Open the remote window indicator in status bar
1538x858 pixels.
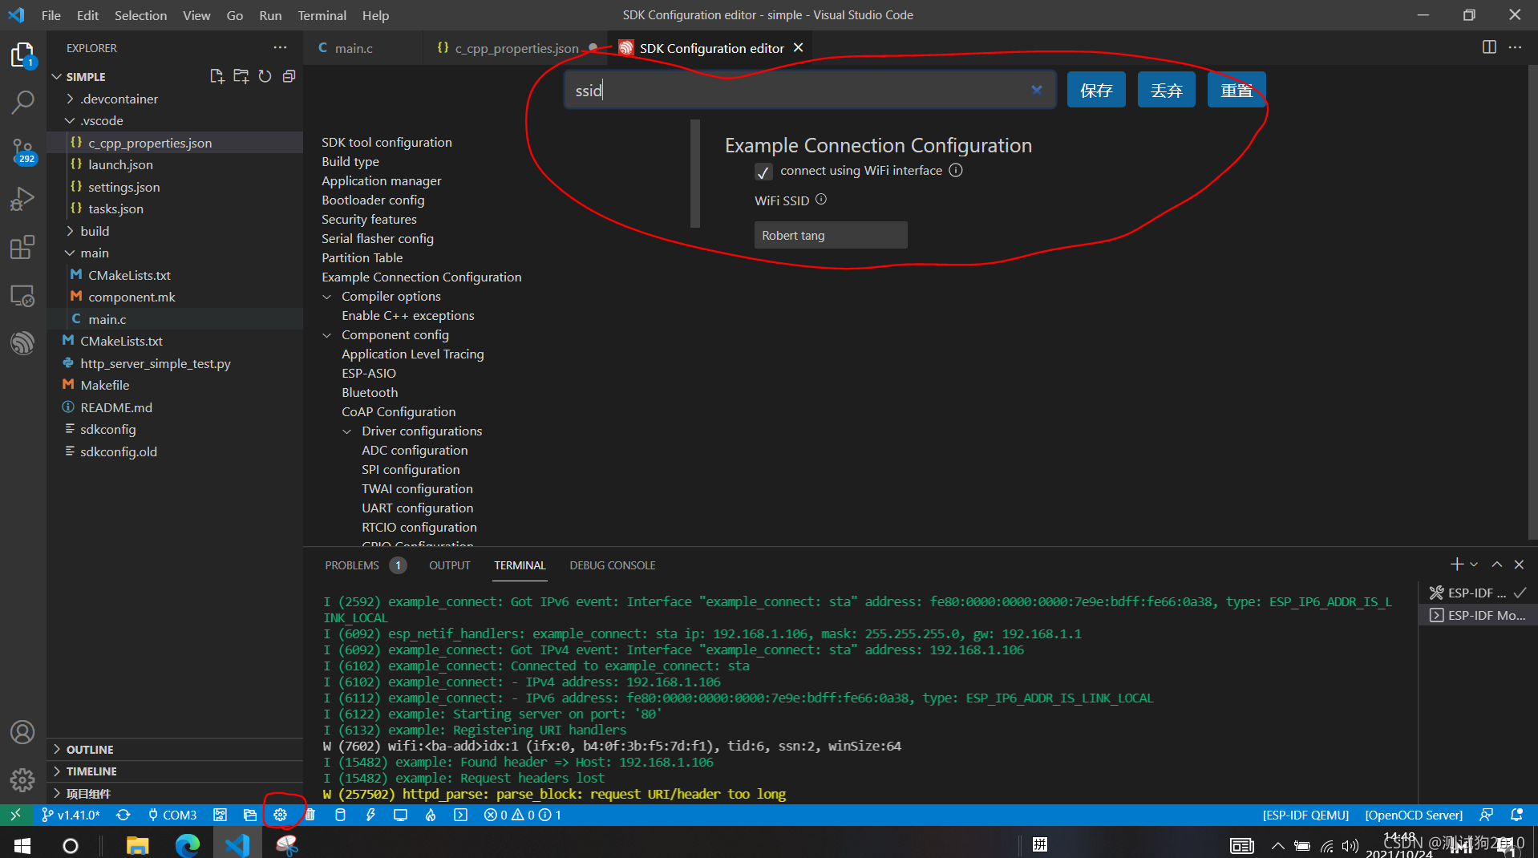click(15, 815)
